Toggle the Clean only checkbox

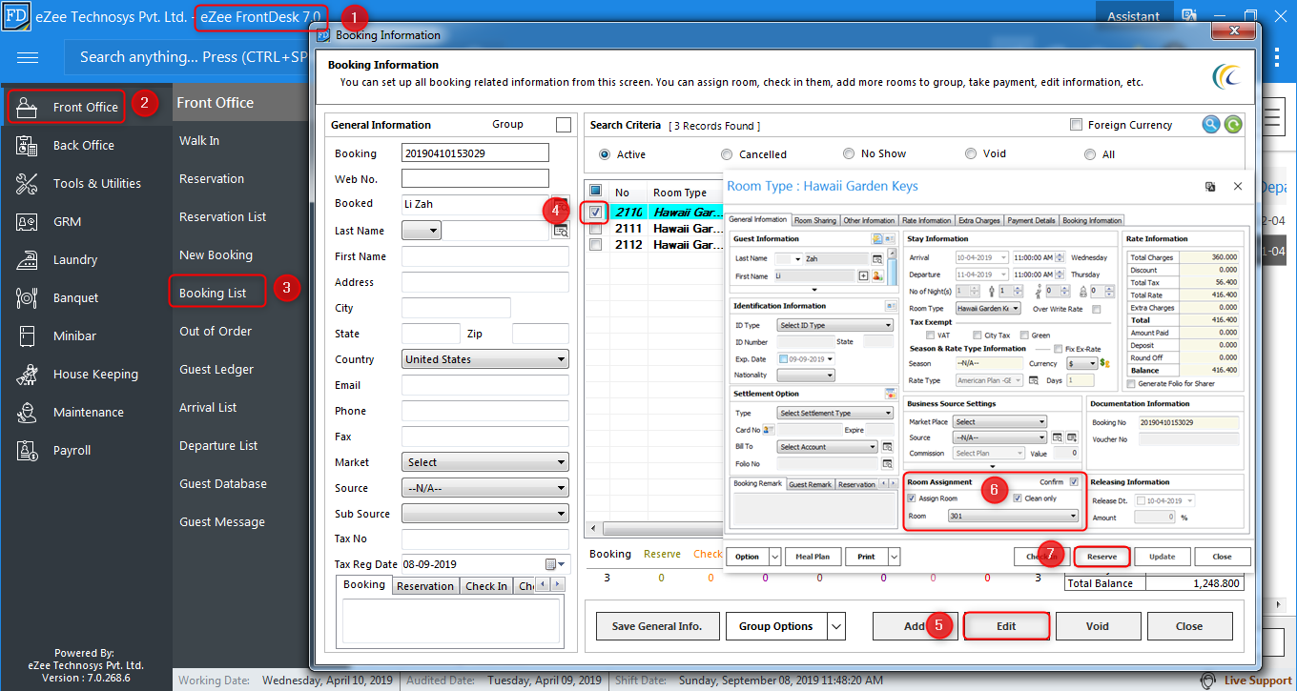(1018, 498)
